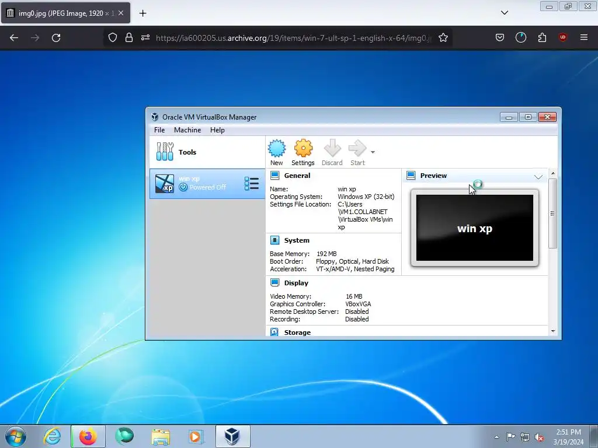Click the Display section icon
The height and width of the screenshot is (448, 598).
click(274, 283)
